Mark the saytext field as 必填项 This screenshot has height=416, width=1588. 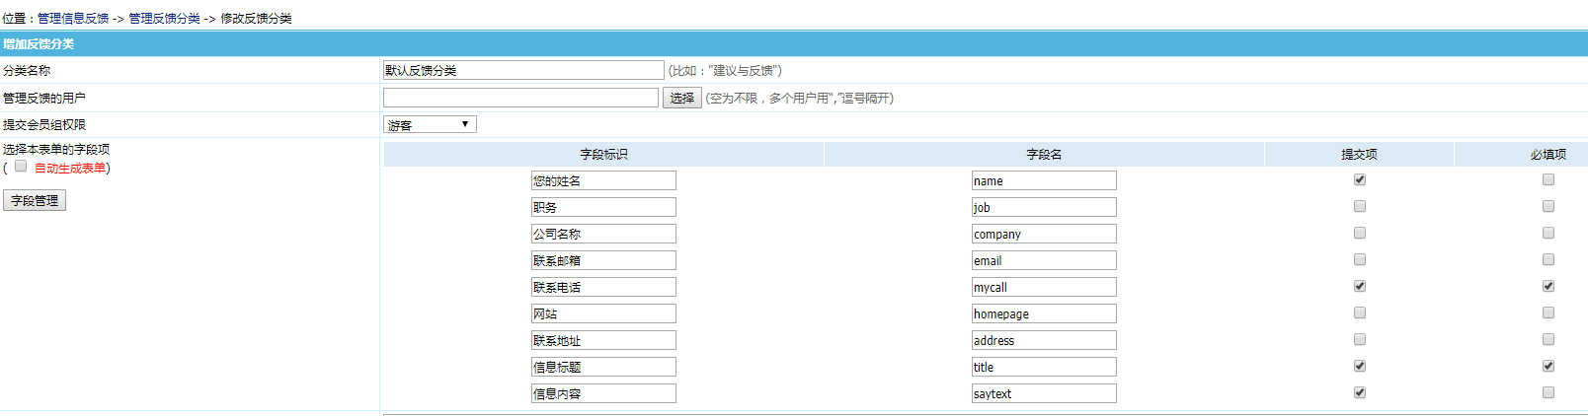[1548, 392]
